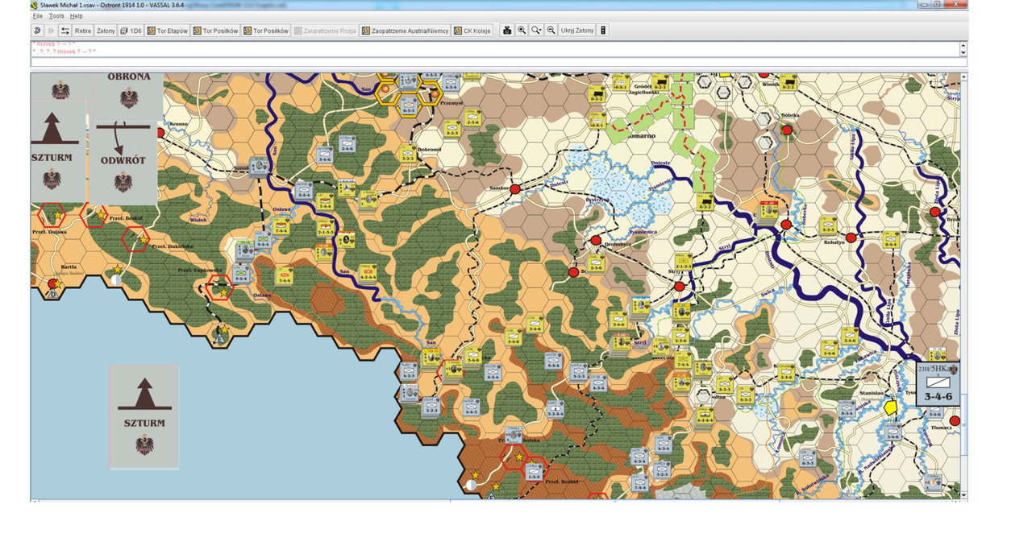Click the last toolbar icon after Ukryj Żetony

(x=603, y=31)
